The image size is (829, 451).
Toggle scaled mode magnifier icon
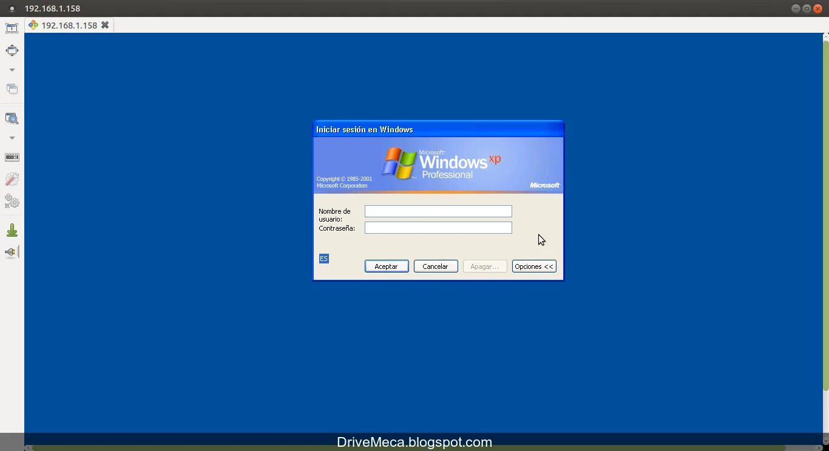[x=12, y=118]
